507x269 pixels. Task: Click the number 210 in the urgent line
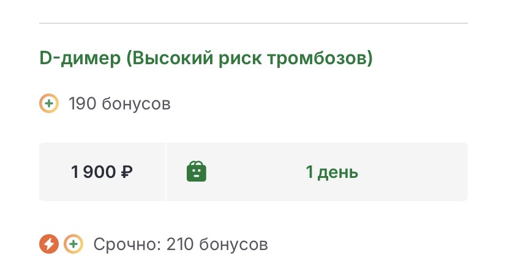[179, 245]
